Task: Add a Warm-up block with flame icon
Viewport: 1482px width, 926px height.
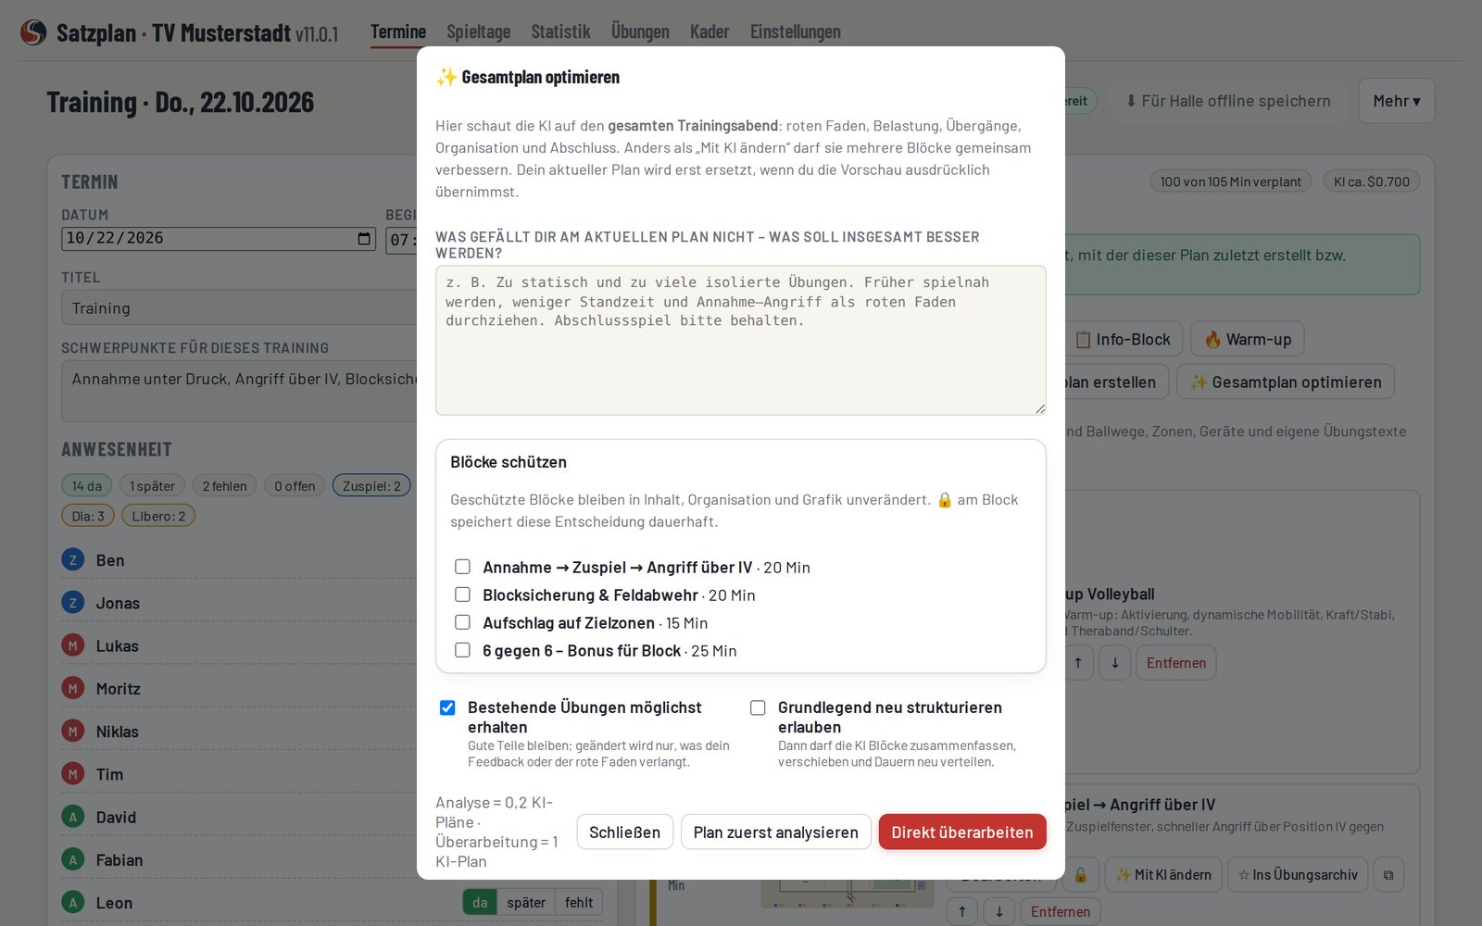Action: (x=1248, y=340)
